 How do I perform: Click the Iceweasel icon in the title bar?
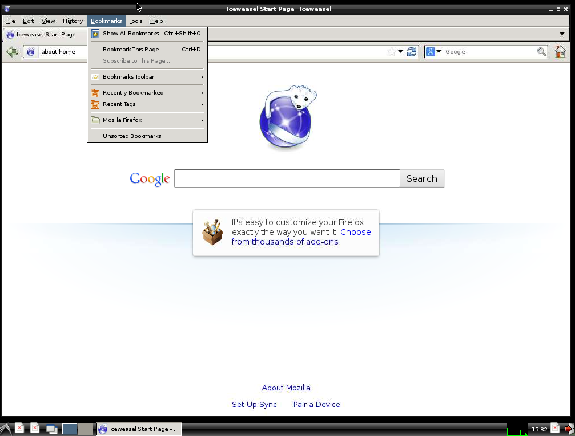7,9
